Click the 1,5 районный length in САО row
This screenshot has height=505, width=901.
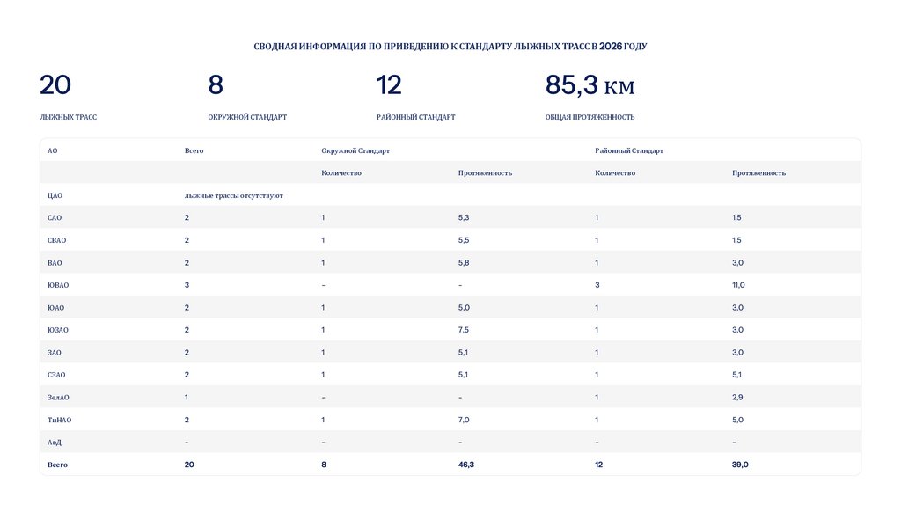click(x=736, y=217)
